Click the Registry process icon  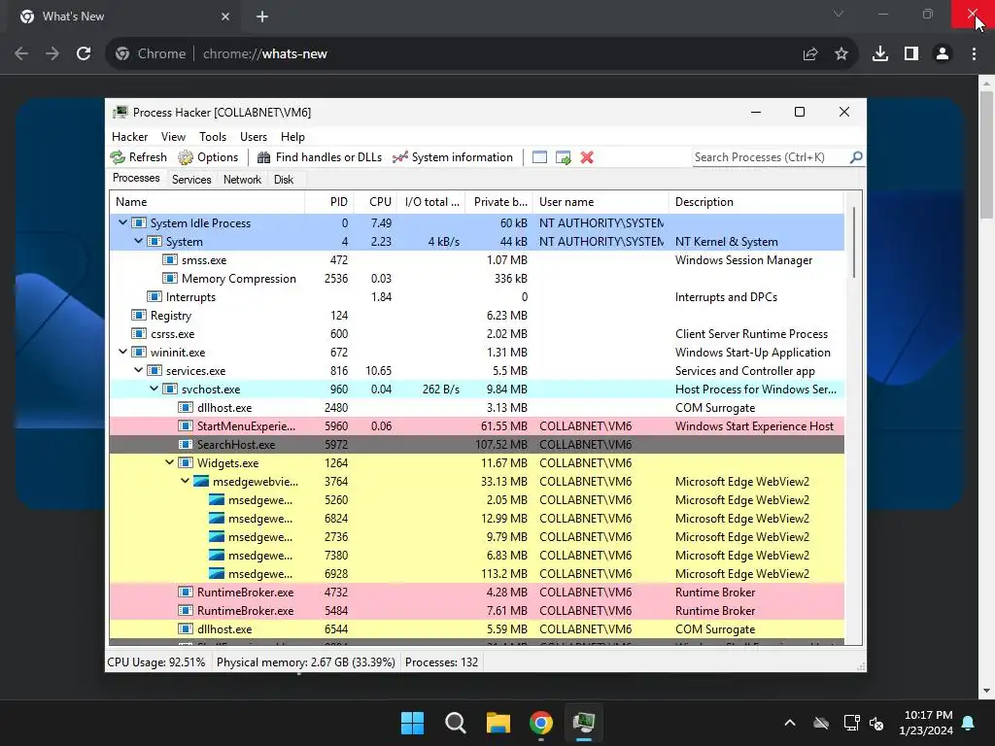coord(139,316)
